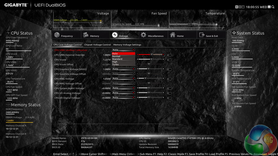
Task: Open the calendar date icon
Action: pyautogui.click(x=269, y=7)
